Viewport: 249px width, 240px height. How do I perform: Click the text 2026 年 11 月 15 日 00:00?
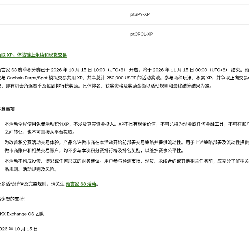click(180, 70)
